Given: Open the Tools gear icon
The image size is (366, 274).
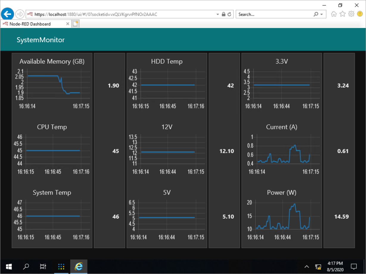Looking at the screenshot, I should point(351,14).
